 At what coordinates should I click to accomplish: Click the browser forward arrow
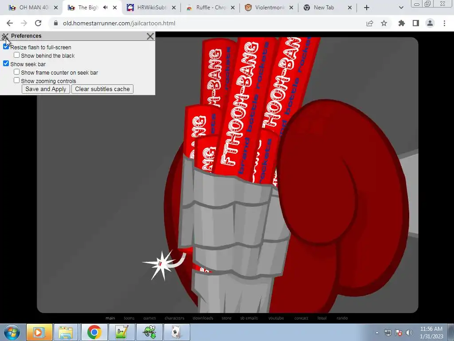pos(24,23)
